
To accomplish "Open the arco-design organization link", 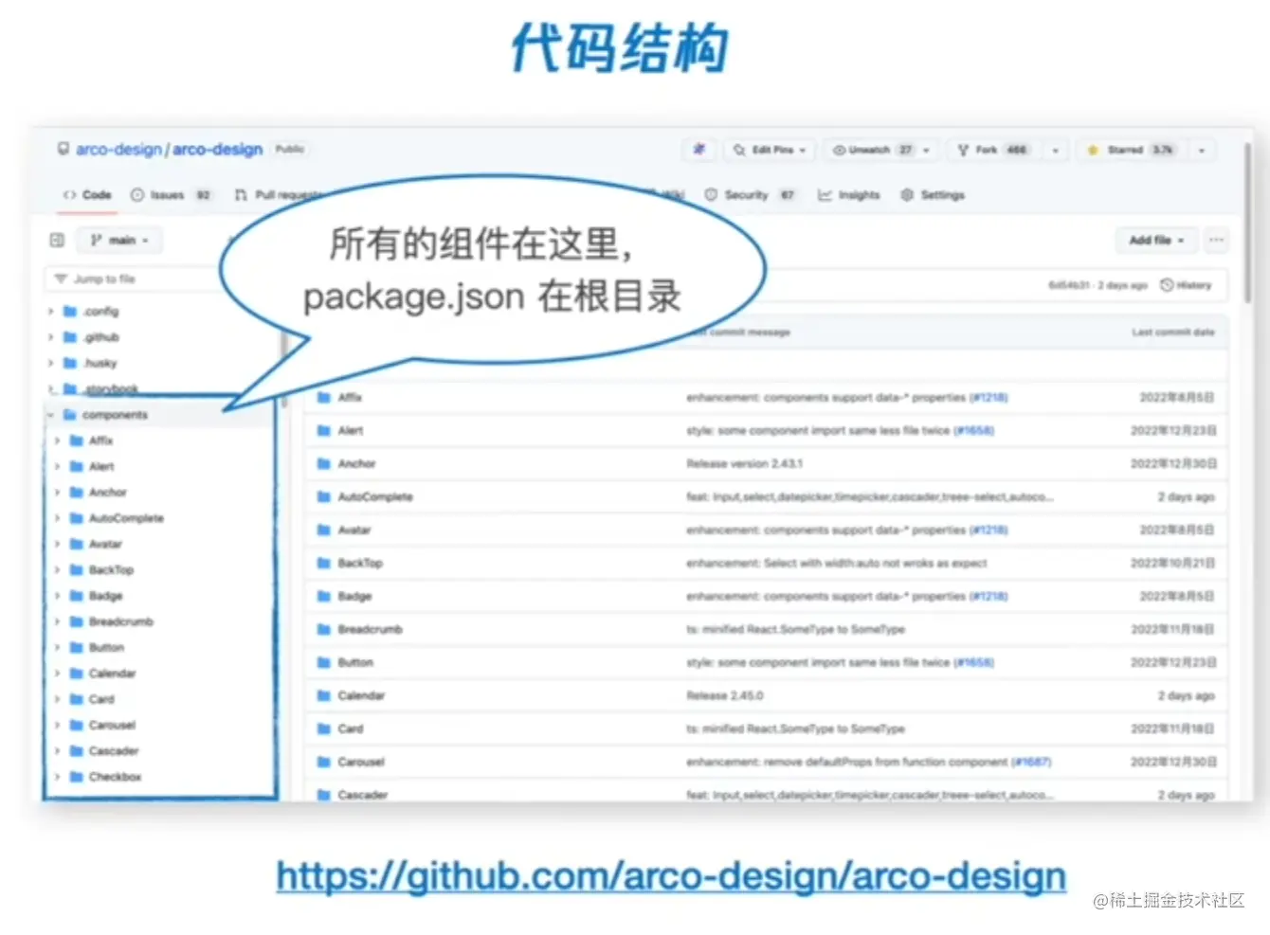I will click(x=118, y=150).
